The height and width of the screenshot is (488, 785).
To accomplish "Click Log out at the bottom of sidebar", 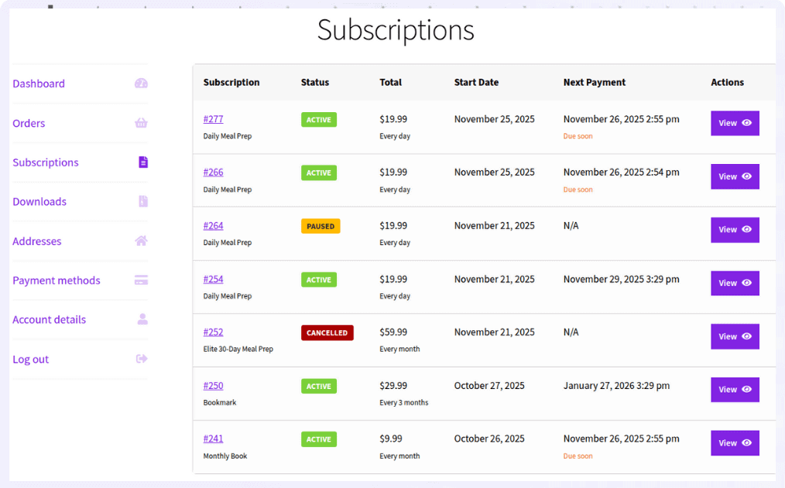I will (30, 359).
